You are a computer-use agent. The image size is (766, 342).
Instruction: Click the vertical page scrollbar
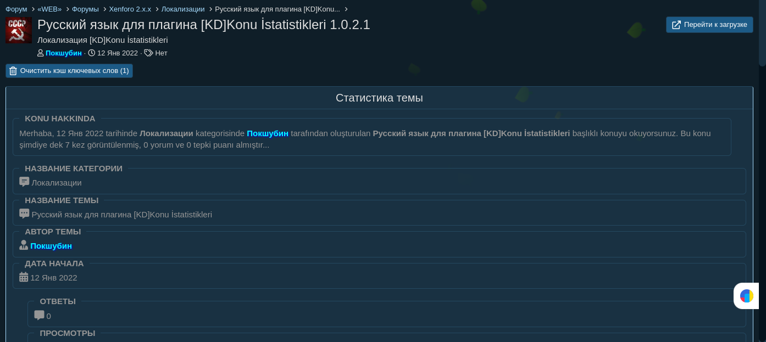click(x=762, y=33)
